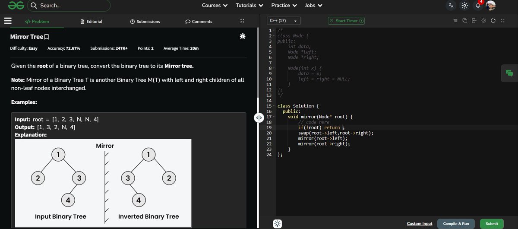Click the panel divider resize handle

[x=259, y=118]
